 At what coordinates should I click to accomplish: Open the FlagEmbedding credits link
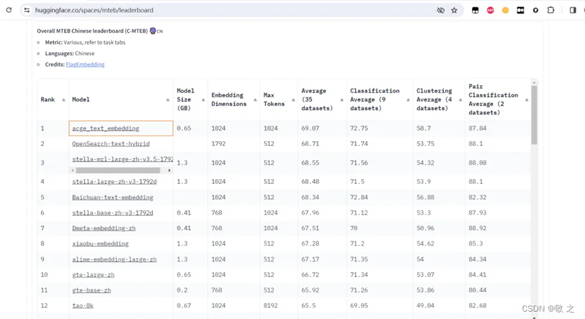point(85,64)
